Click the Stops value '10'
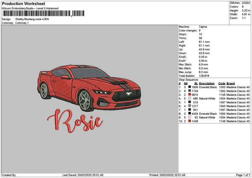The width and height of the screenshot is (252, 178). point(200,34)
